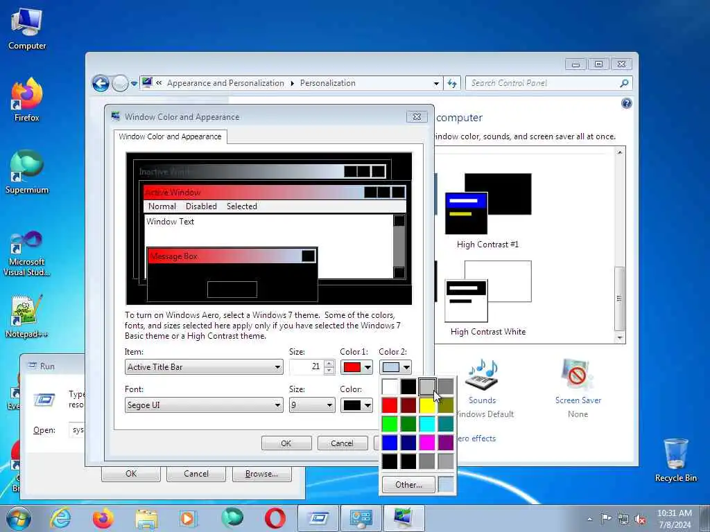Increase the item size stepper
Image resolution: width=710 pixels, height=532 pixels.
329,363
